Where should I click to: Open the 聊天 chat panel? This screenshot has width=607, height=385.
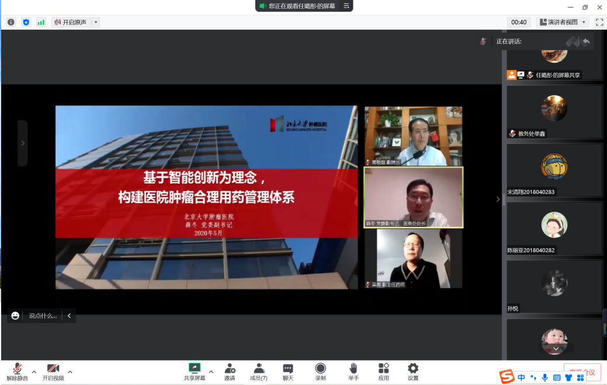(288, 372)
